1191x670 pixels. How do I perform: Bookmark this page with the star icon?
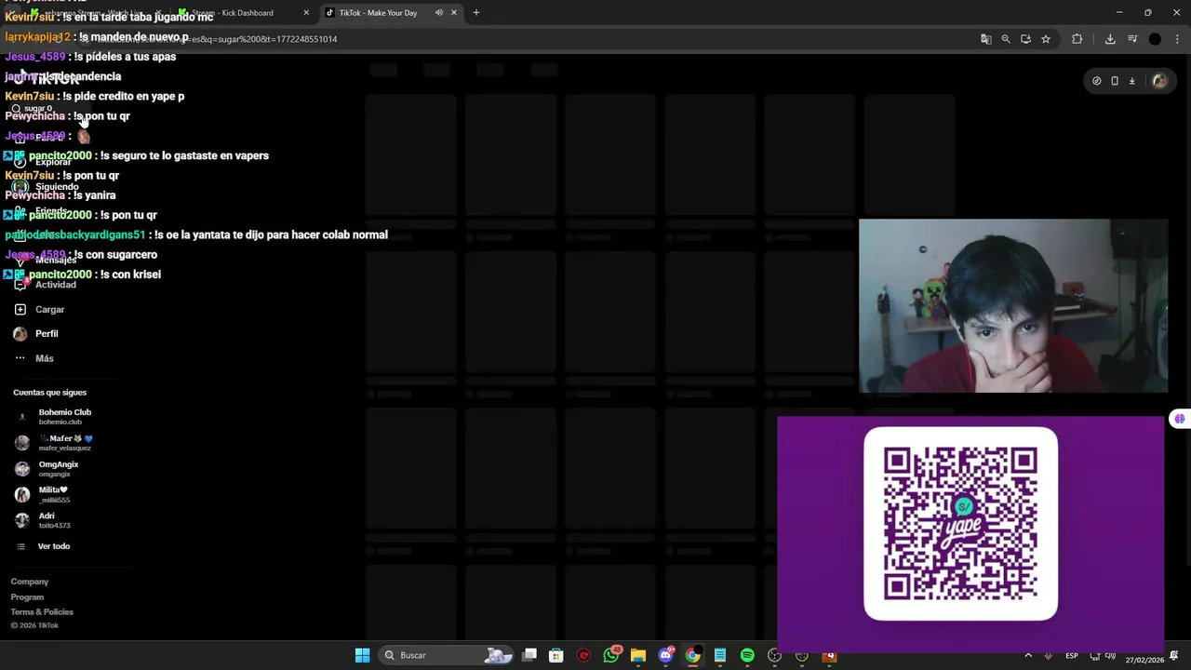click(1046, 39)
